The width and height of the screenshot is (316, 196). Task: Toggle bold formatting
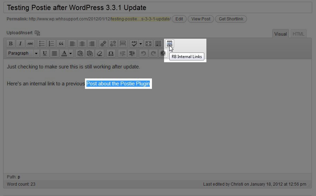tap(11, 44)
